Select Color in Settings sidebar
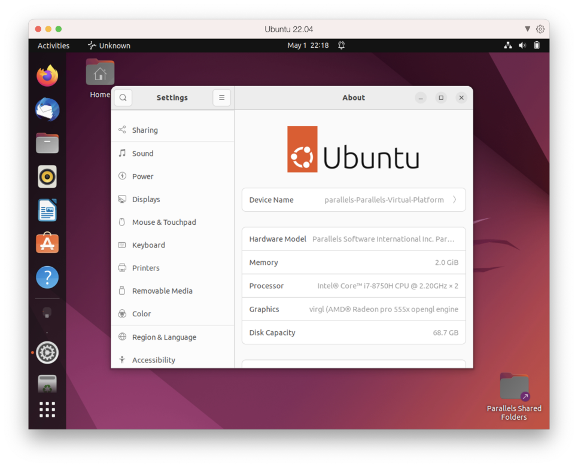 (x=172, y=314)
